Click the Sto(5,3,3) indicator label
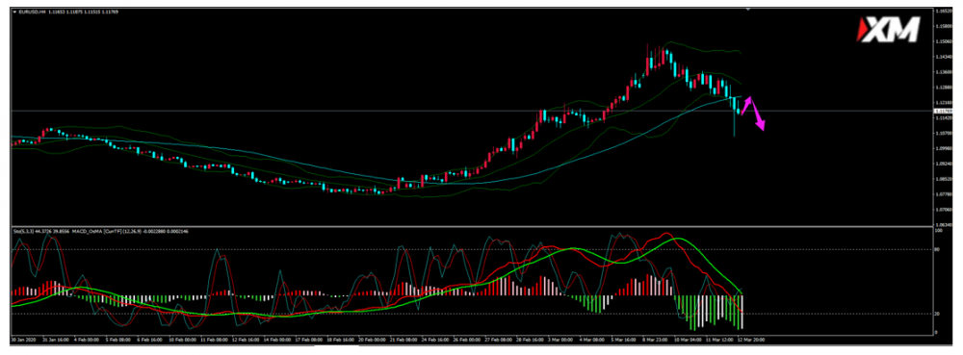The height and width of the screenshot is (355, 963). 24,231
